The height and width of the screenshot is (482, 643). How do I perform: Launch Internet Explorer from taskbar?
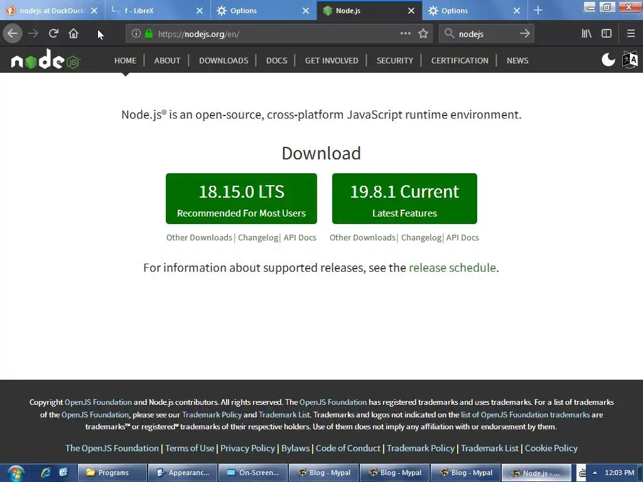(x=45, y=473)
